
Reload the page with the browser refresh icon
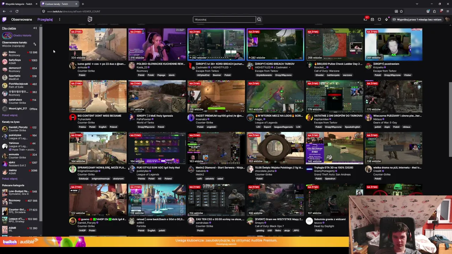(17, 11)
